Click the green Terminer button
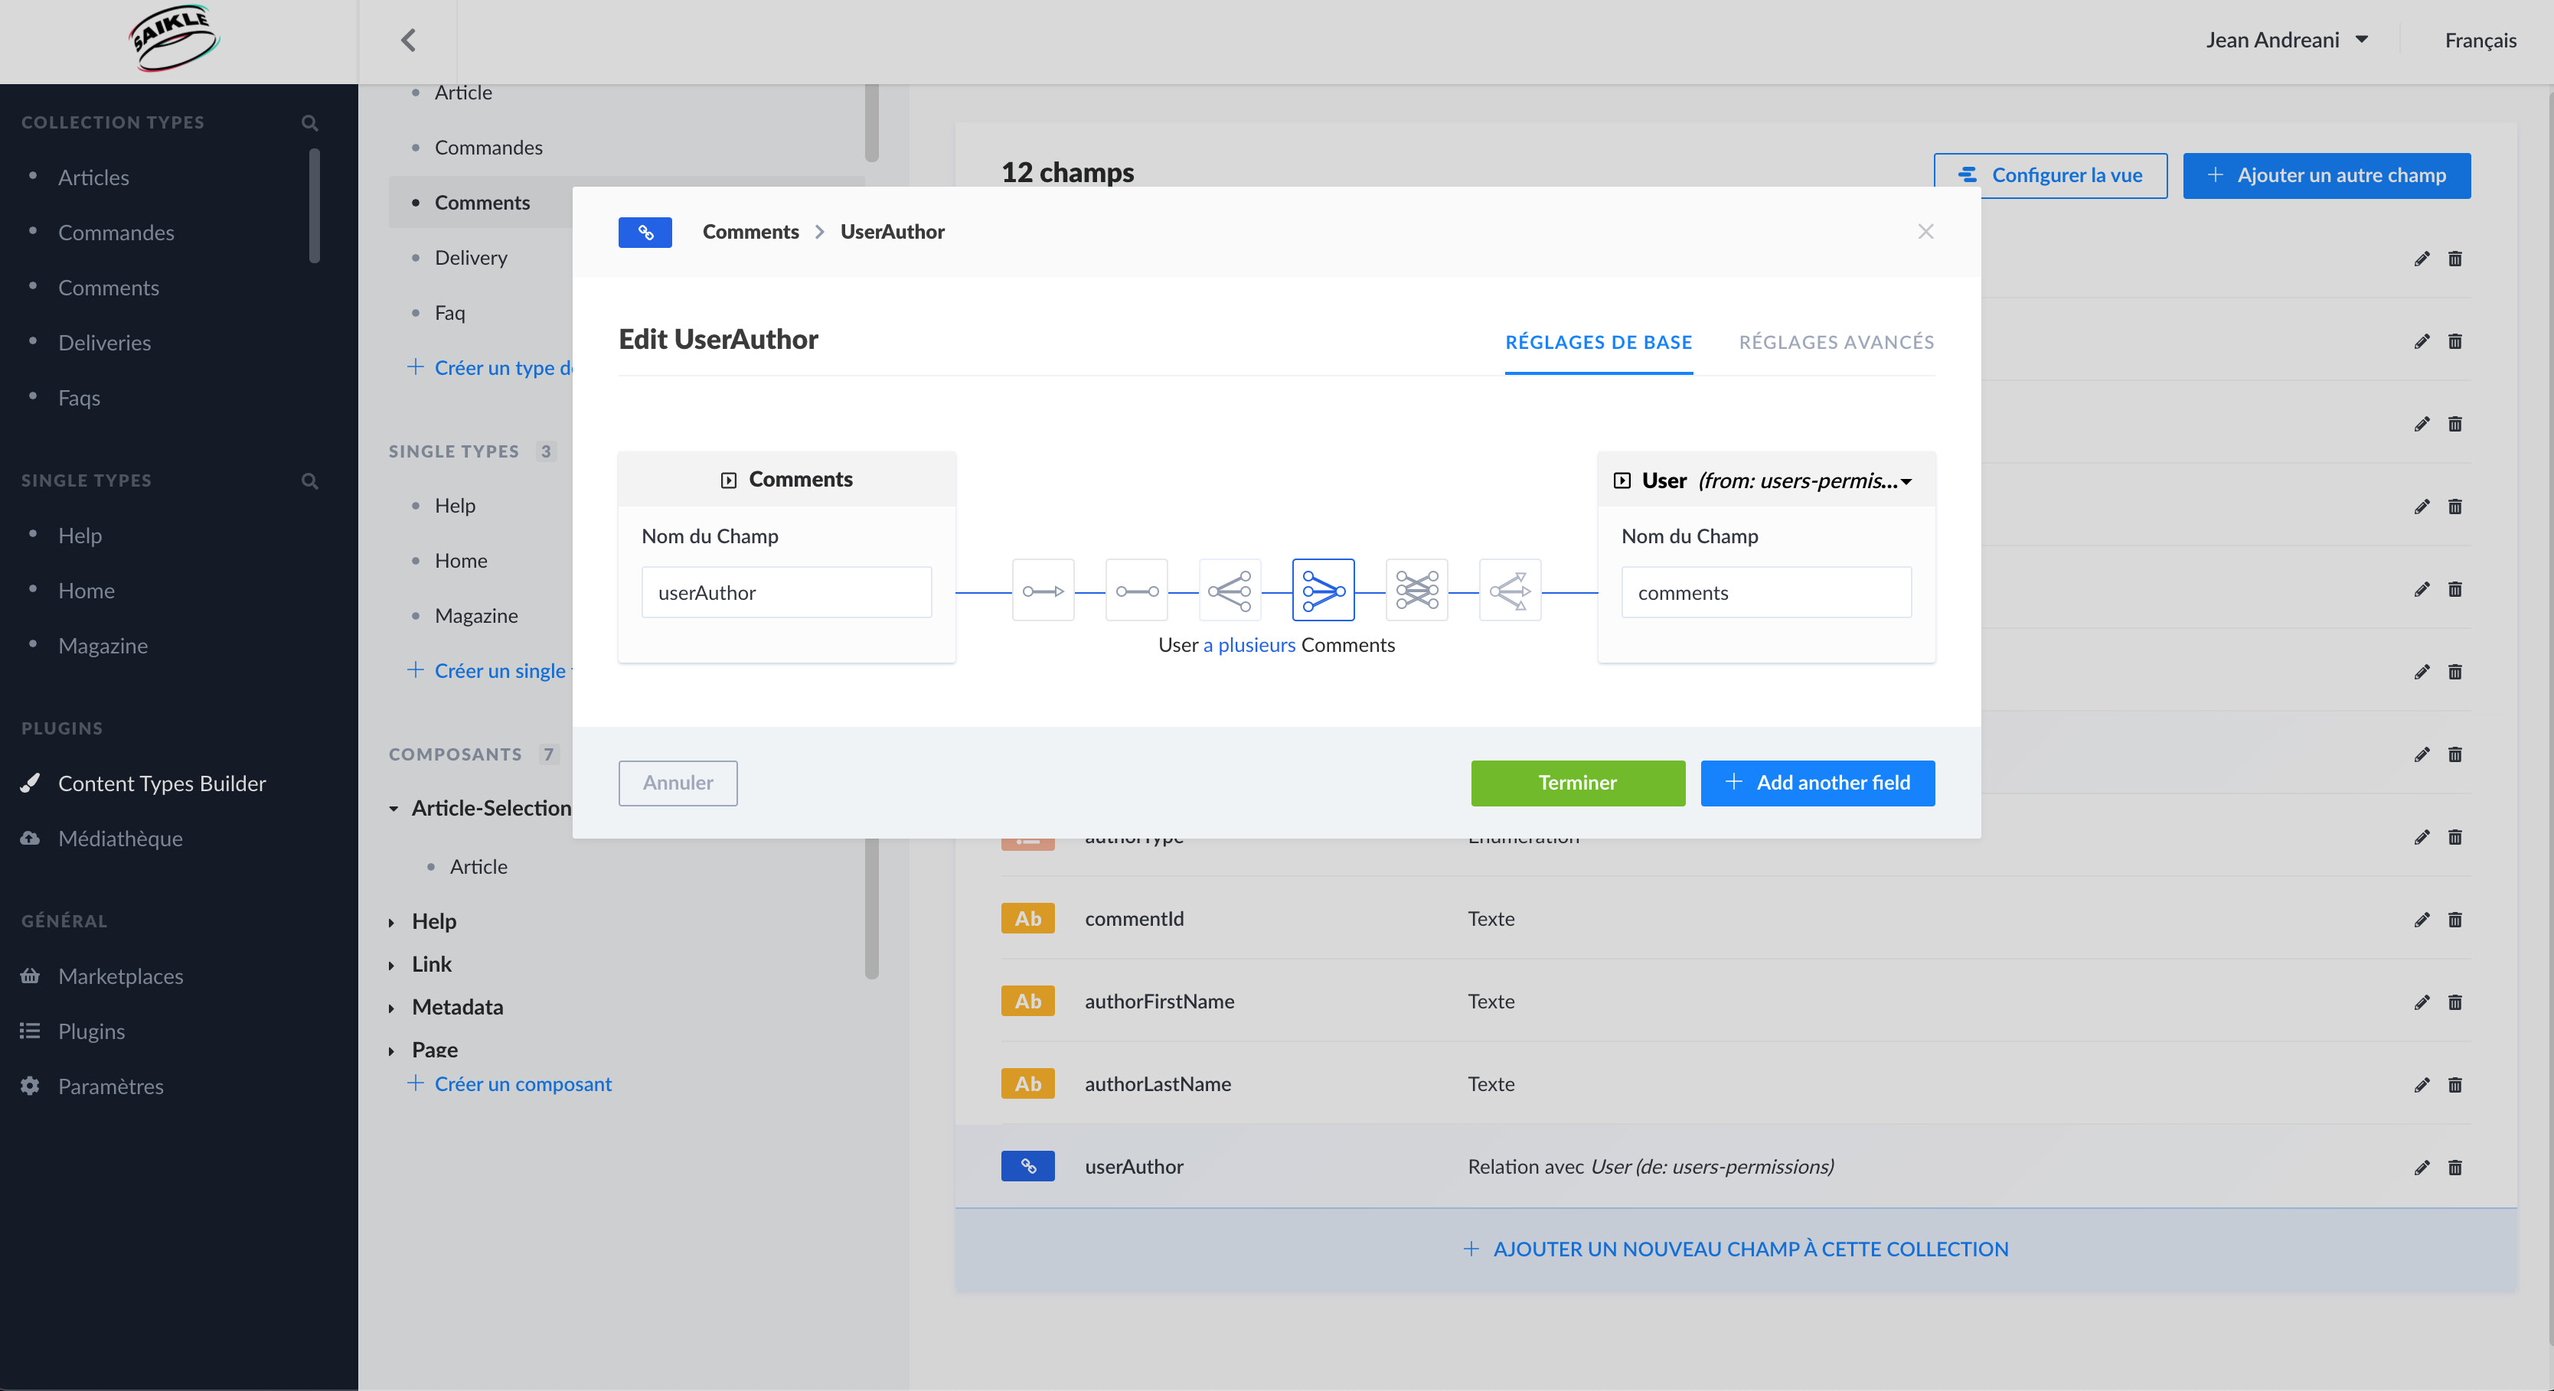The image size is (2554, 1391). 1576,783
